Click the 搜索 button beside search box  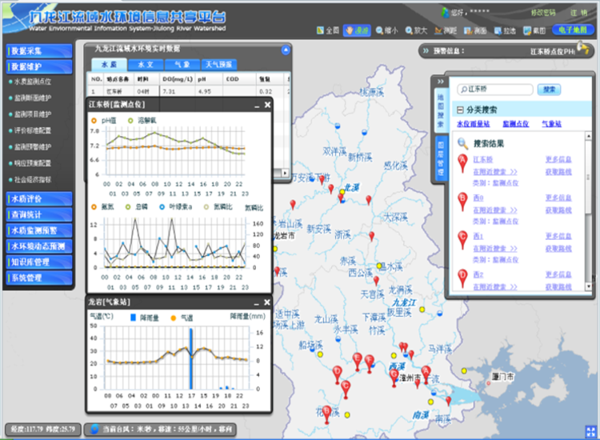pos(549,90)
